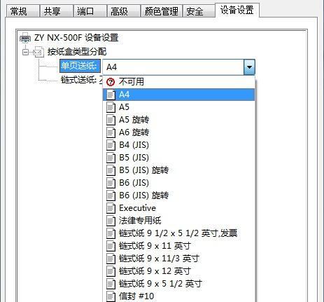
Task: Collapse the 按纸盒类型分配 tree node
Action: (25, 52)
